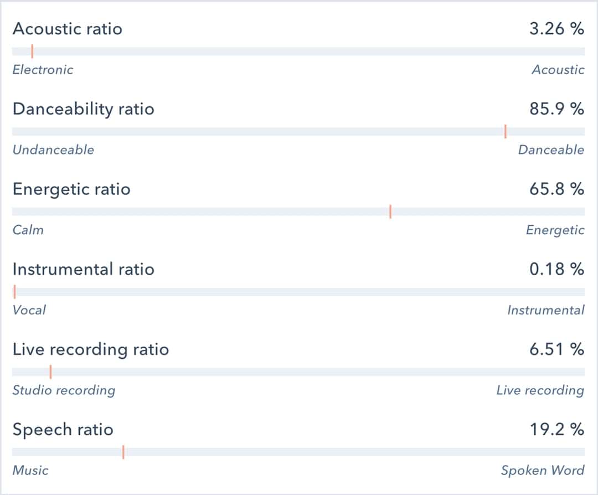The image size is (598, 495).
Task: Click the Instrumental ratio slider marker
Action: (x=14, y=291)
